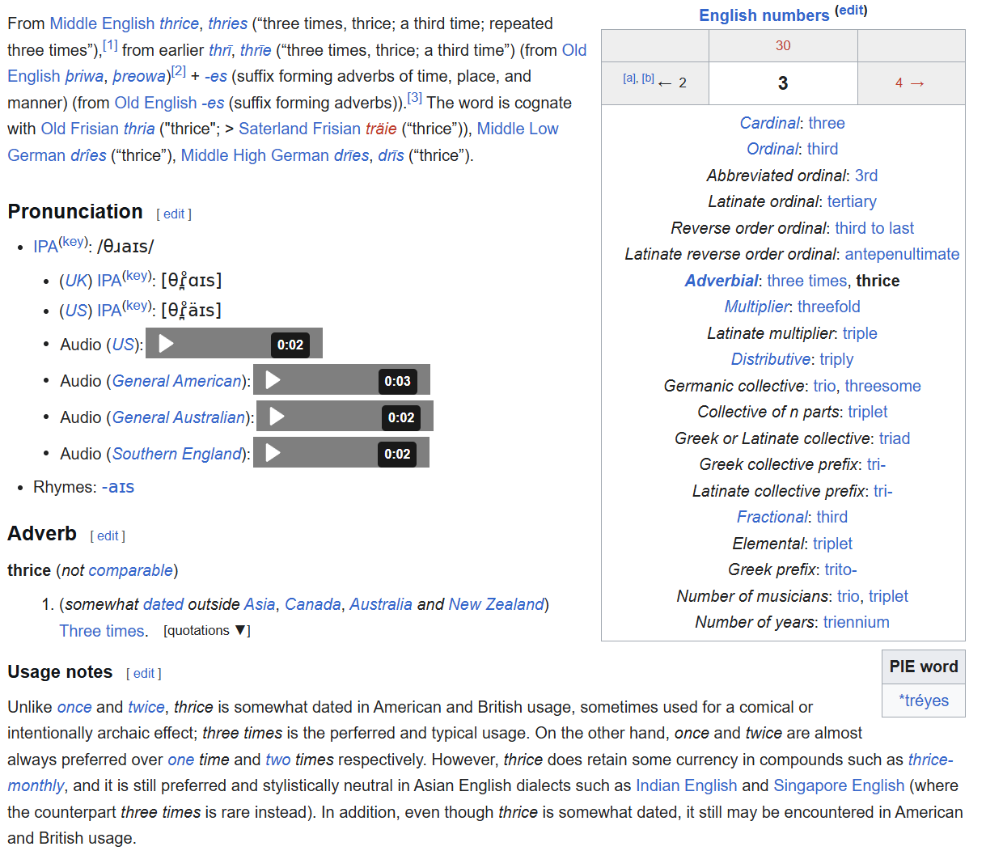Open the threefold link
The width and height of the screenshot is (986, 855).
[829, 307]
